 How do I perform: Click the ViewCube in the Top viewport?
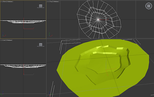pyautogui.click(x=149, y=6)
